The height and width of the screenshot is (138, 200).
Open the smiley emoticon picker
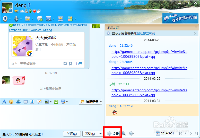click(x=11, y=102)
